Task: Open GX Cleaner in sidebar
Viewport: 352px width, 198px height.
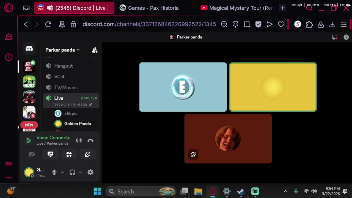Action: pyautogui.click(x=9, y=37)
